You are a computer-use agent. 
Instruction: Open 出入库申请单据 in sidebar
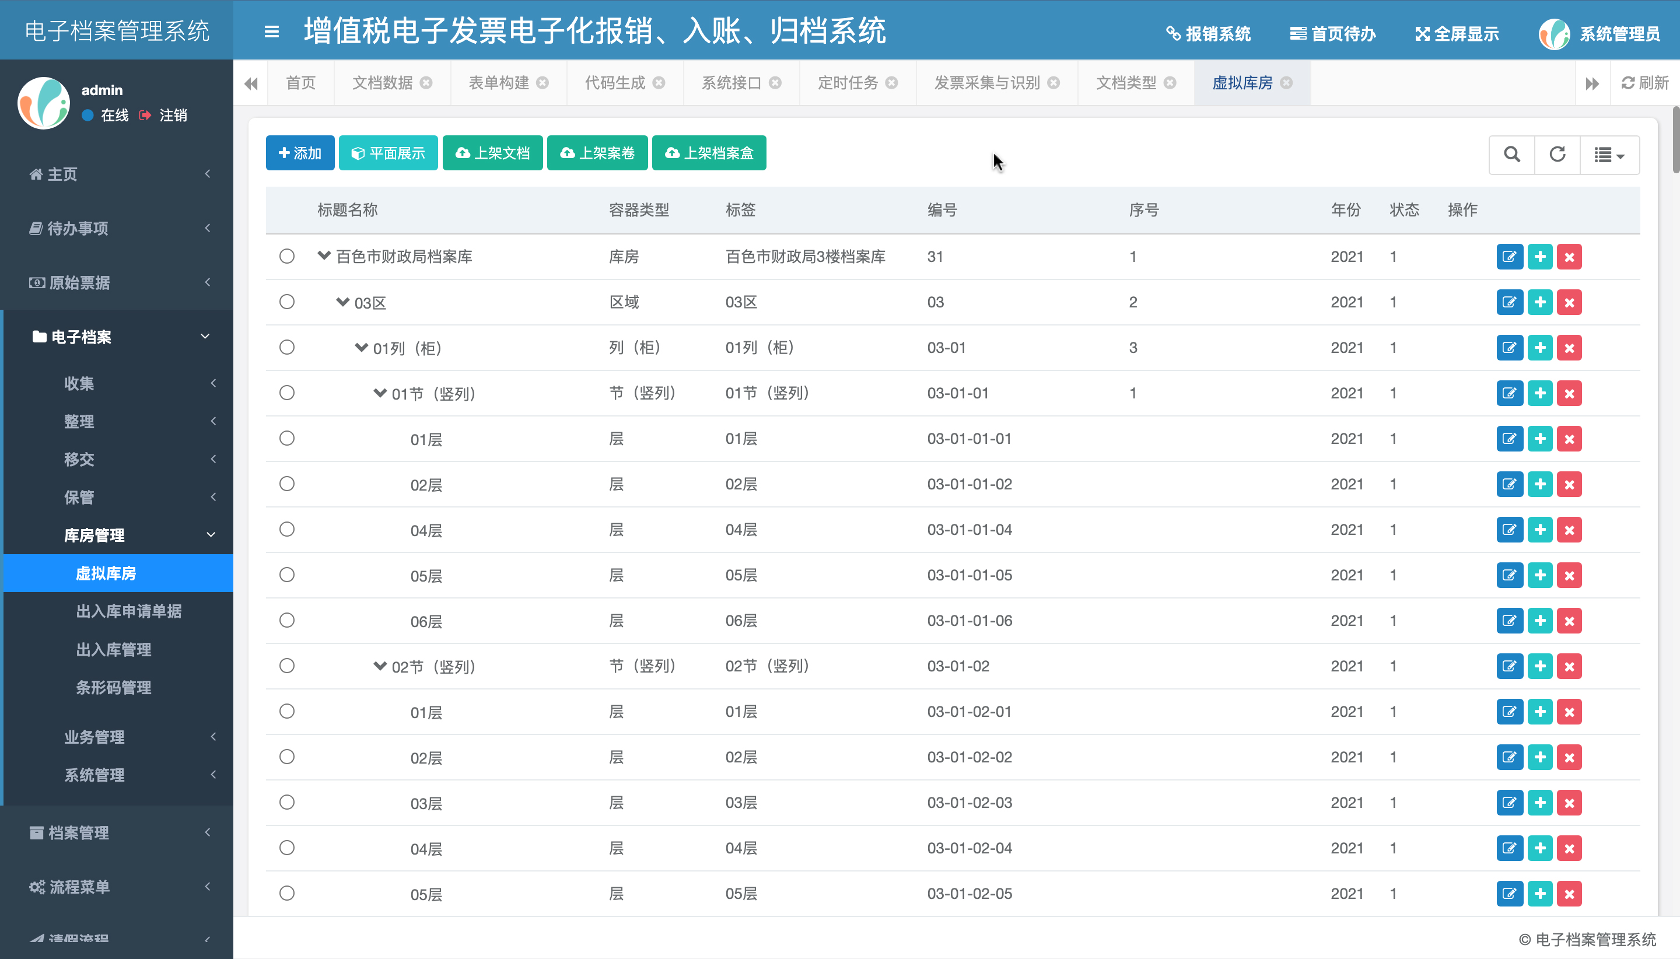click(129, 611)
